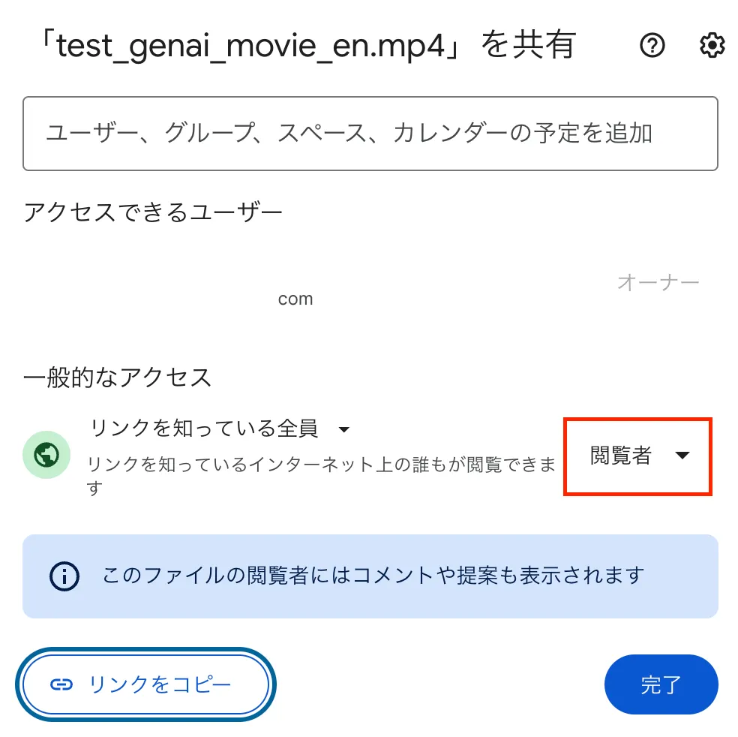Copy the share link of test_genai_movie_en.mp4
Screen dimensions: 738x737
click(145, 684)
